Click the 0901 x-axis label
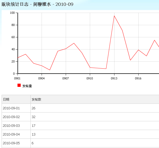The height and width of the screenshot is (148, 159). [x=17, y=78]
